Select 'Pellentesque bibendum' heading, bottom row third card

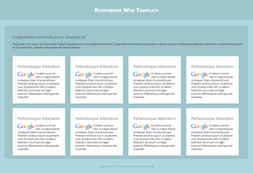(155, 119)
